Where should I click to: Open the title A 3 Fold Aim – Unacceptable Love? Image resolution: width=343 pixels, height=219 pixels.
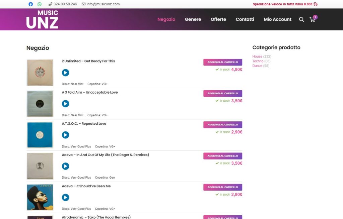pos(90,92)
